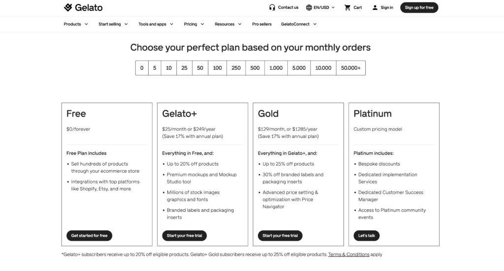Screen dimensions: 504x271
Task: Click the headset Contact us icon
Action: tap(272, 7)
